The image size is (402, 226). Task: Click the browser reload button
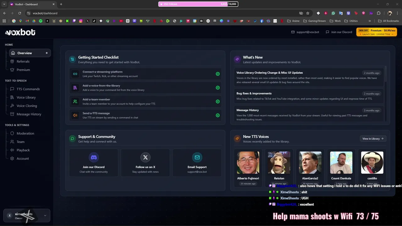20,13
